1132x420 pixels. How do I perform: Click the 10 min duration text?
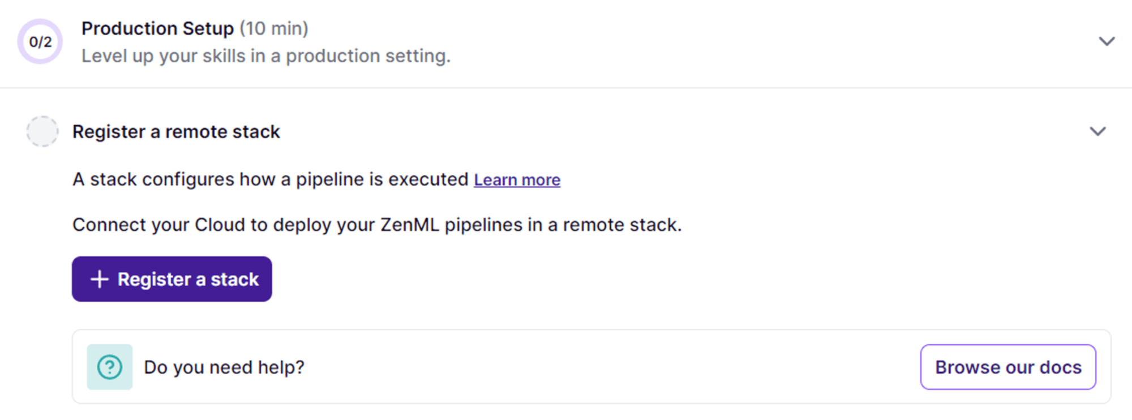coord(273,28)
